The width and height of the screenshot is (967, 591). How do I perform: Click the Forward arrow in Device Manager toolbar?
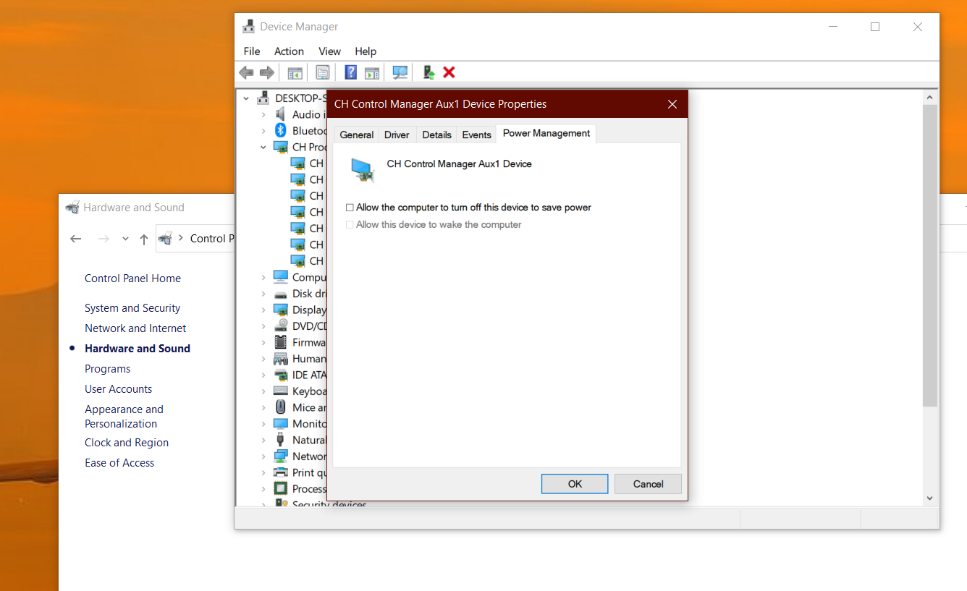click(x=267, y=72)
